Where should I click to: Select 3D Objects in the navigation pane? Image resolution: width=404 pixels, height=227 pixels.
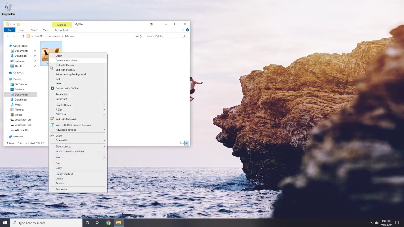(x=21, y=84)
